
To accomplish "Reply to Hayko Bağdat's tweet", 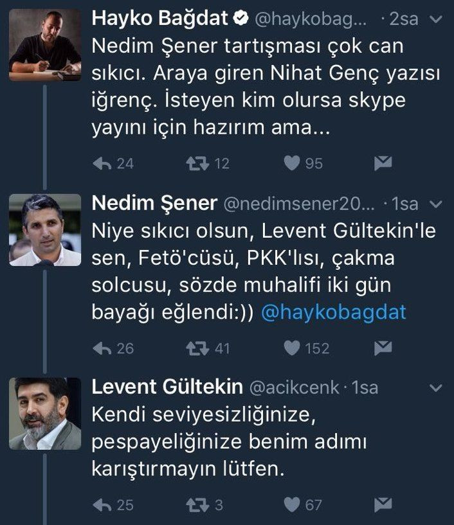I will coord(102,164).
